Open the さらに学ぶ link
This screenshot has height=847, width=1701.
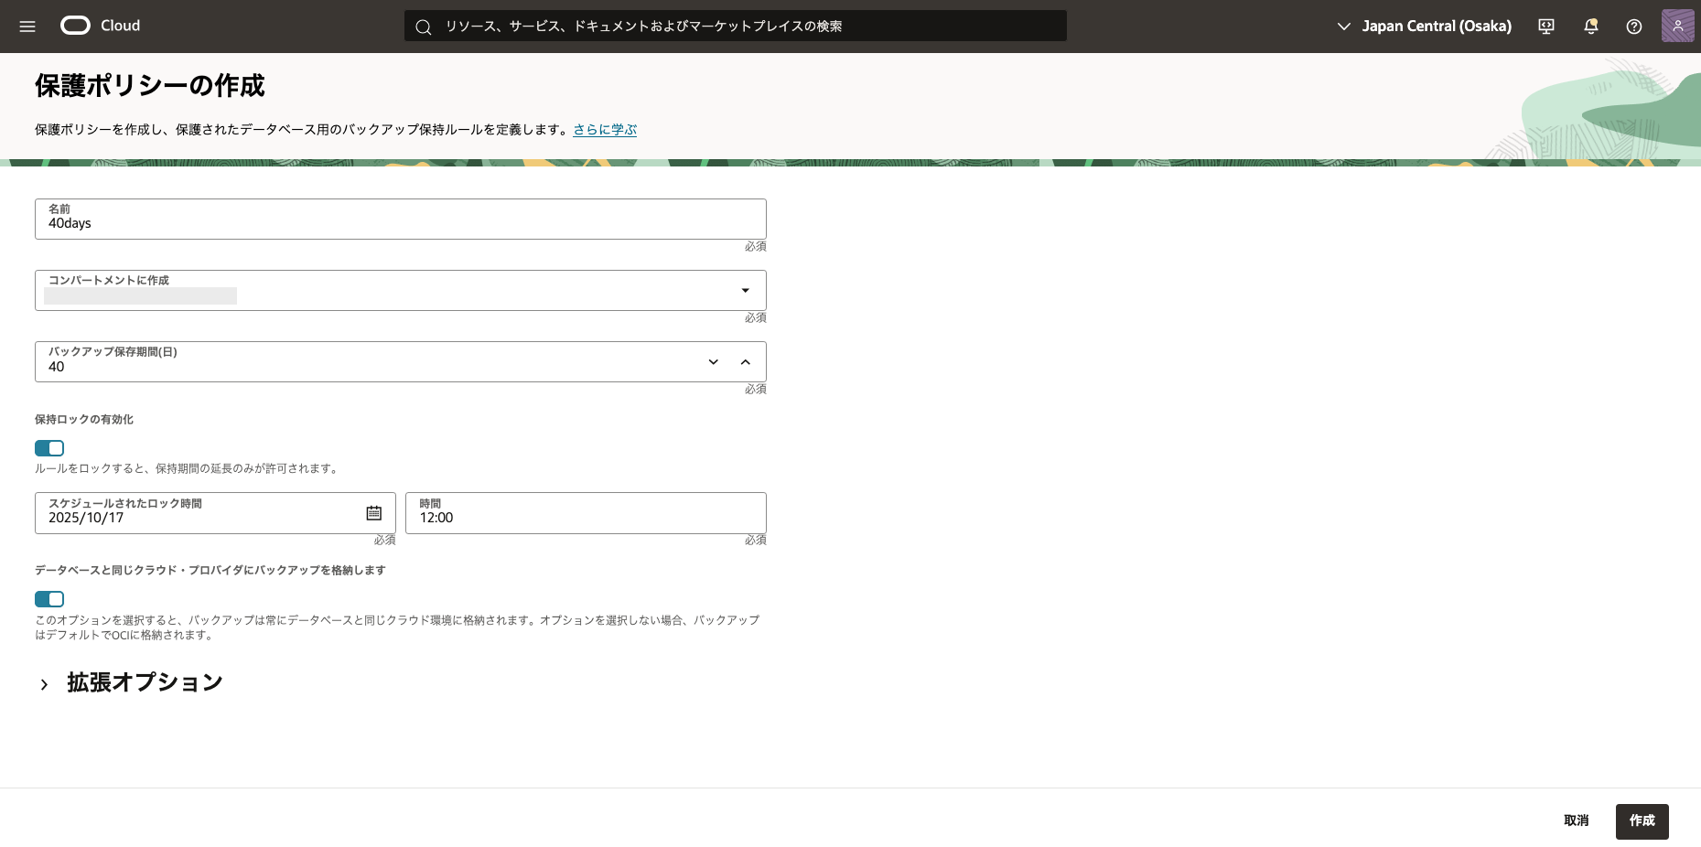pyautogui.click(x=605, y=130)
